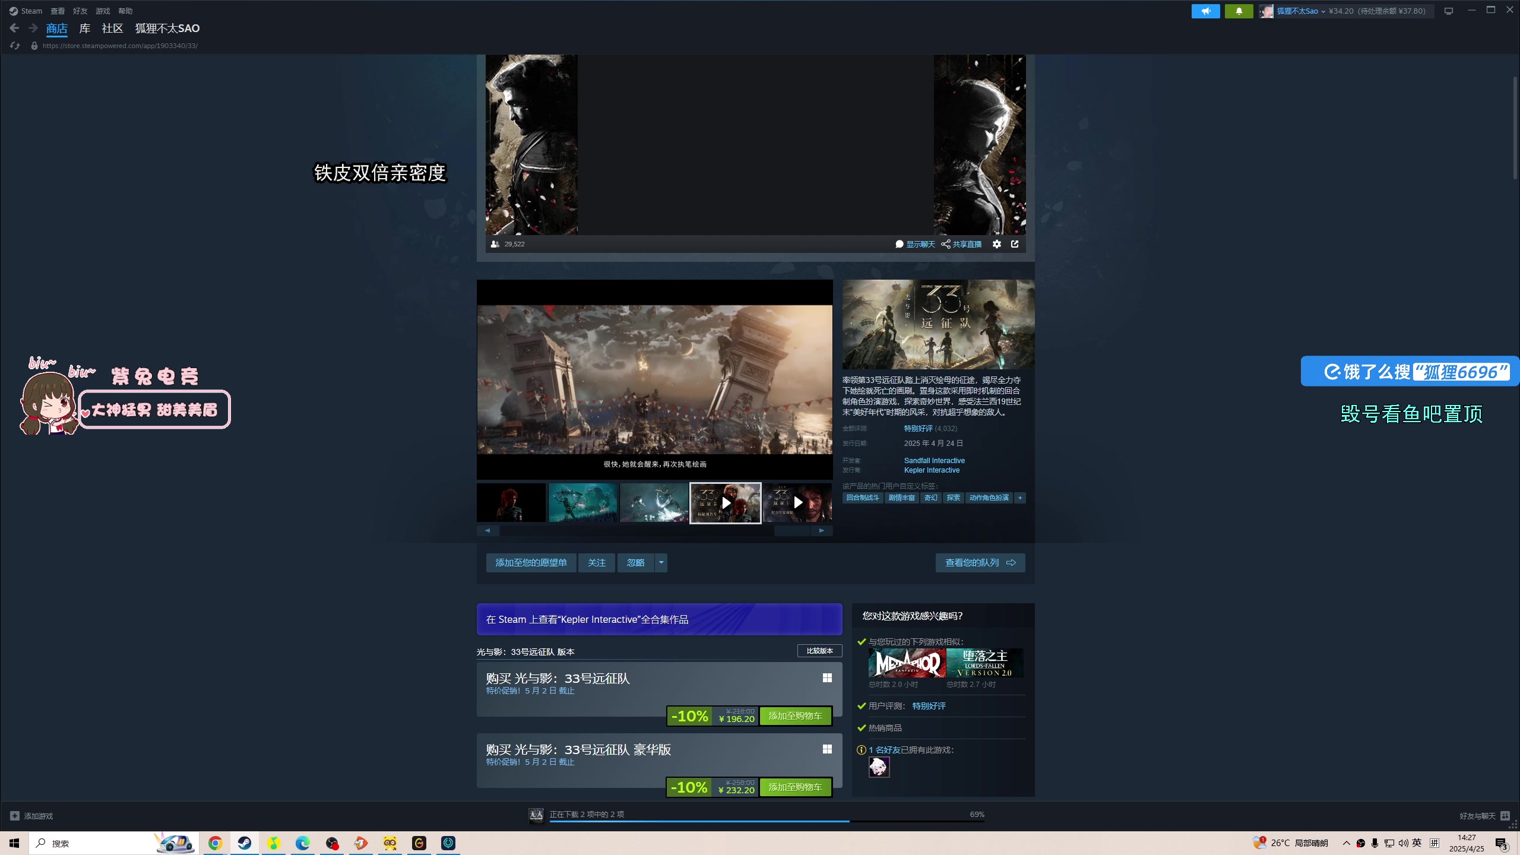
Task: Open account dropdown 狐狸不太Sao
Action: [1300, 11]
